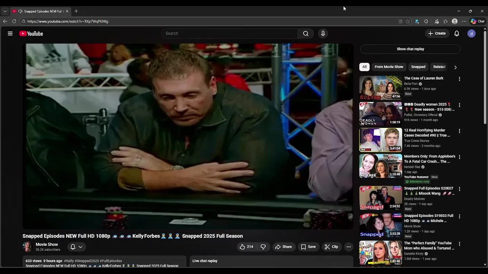Select the Related filter chip
488x274 pixels.
(439, 67)
